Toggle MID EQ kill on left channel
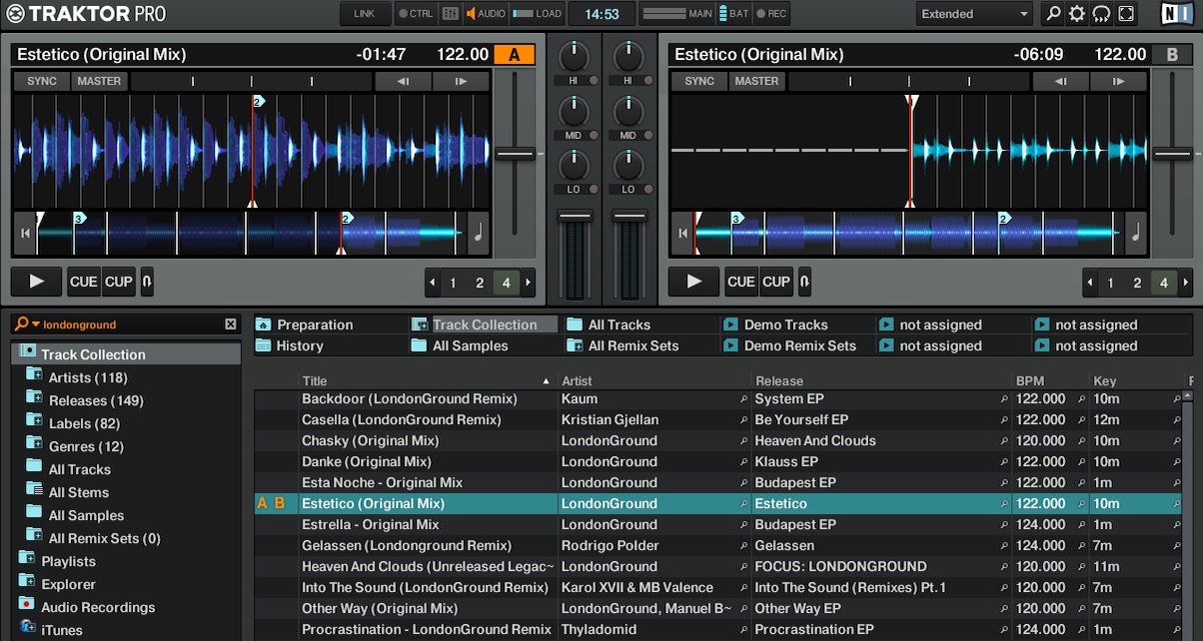 point(594,135)
